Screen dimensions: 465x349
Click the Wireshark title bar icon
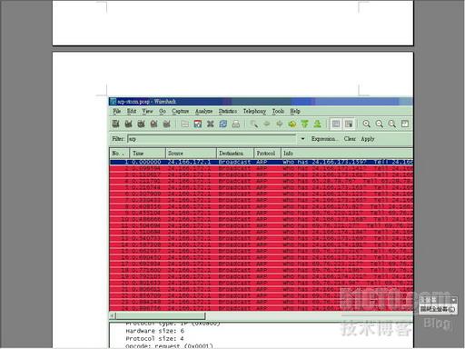(x=113, y=101)
